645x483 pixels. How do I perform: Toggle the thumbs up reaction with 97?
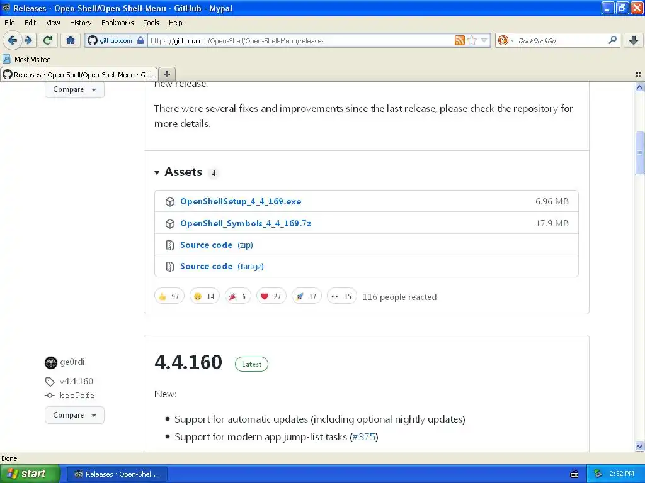pyautogui.click(x=169, y=296)
